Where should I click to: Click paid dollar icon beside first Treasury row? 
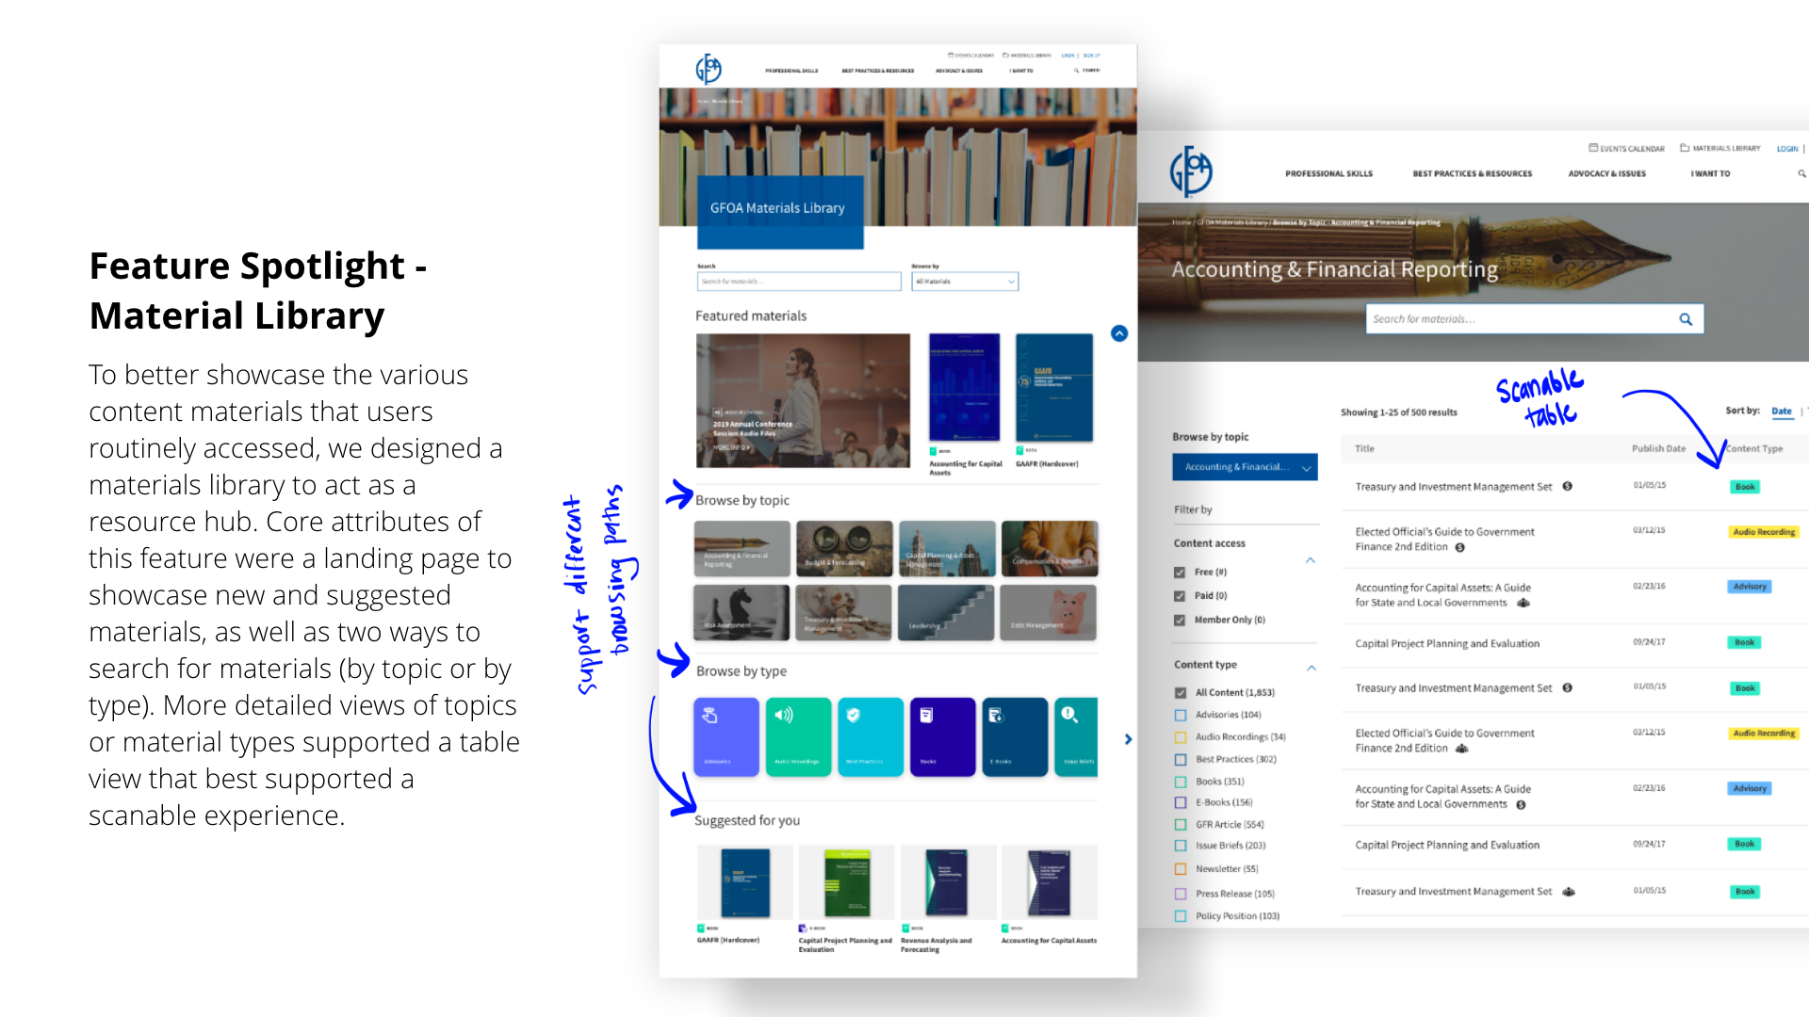[1568, 487]
